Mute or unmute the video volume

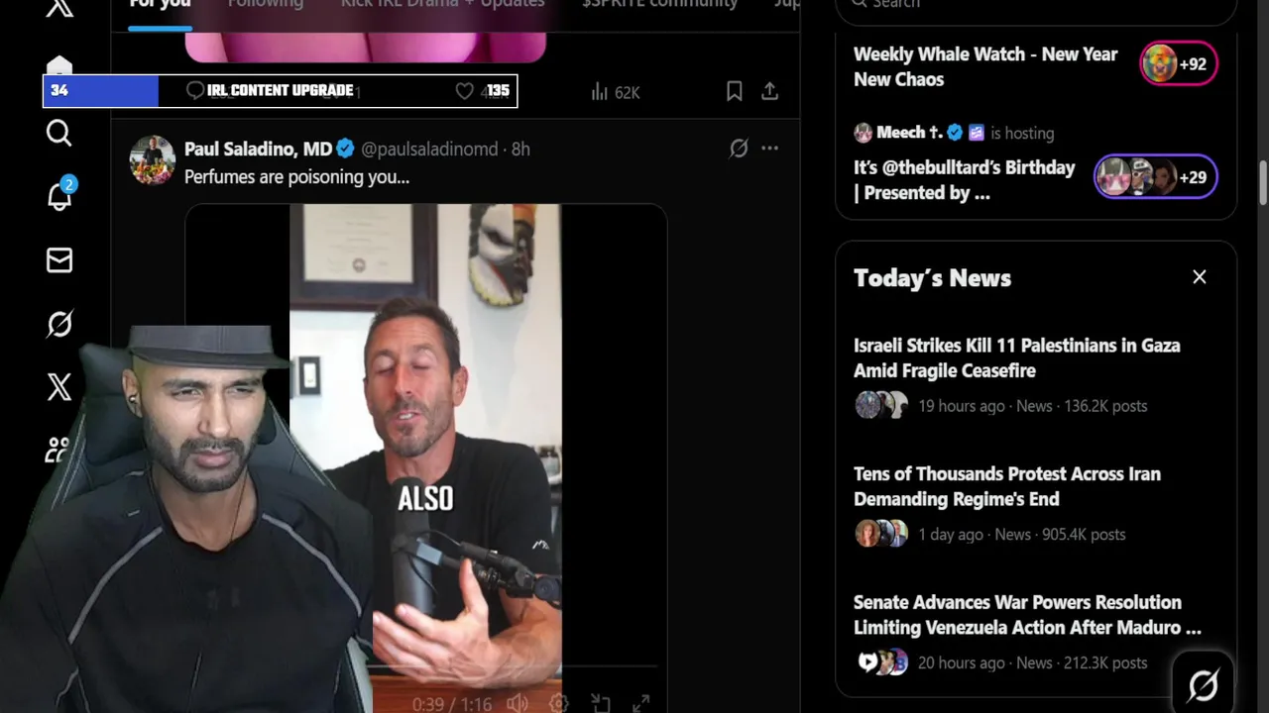[x=518, y=703]
